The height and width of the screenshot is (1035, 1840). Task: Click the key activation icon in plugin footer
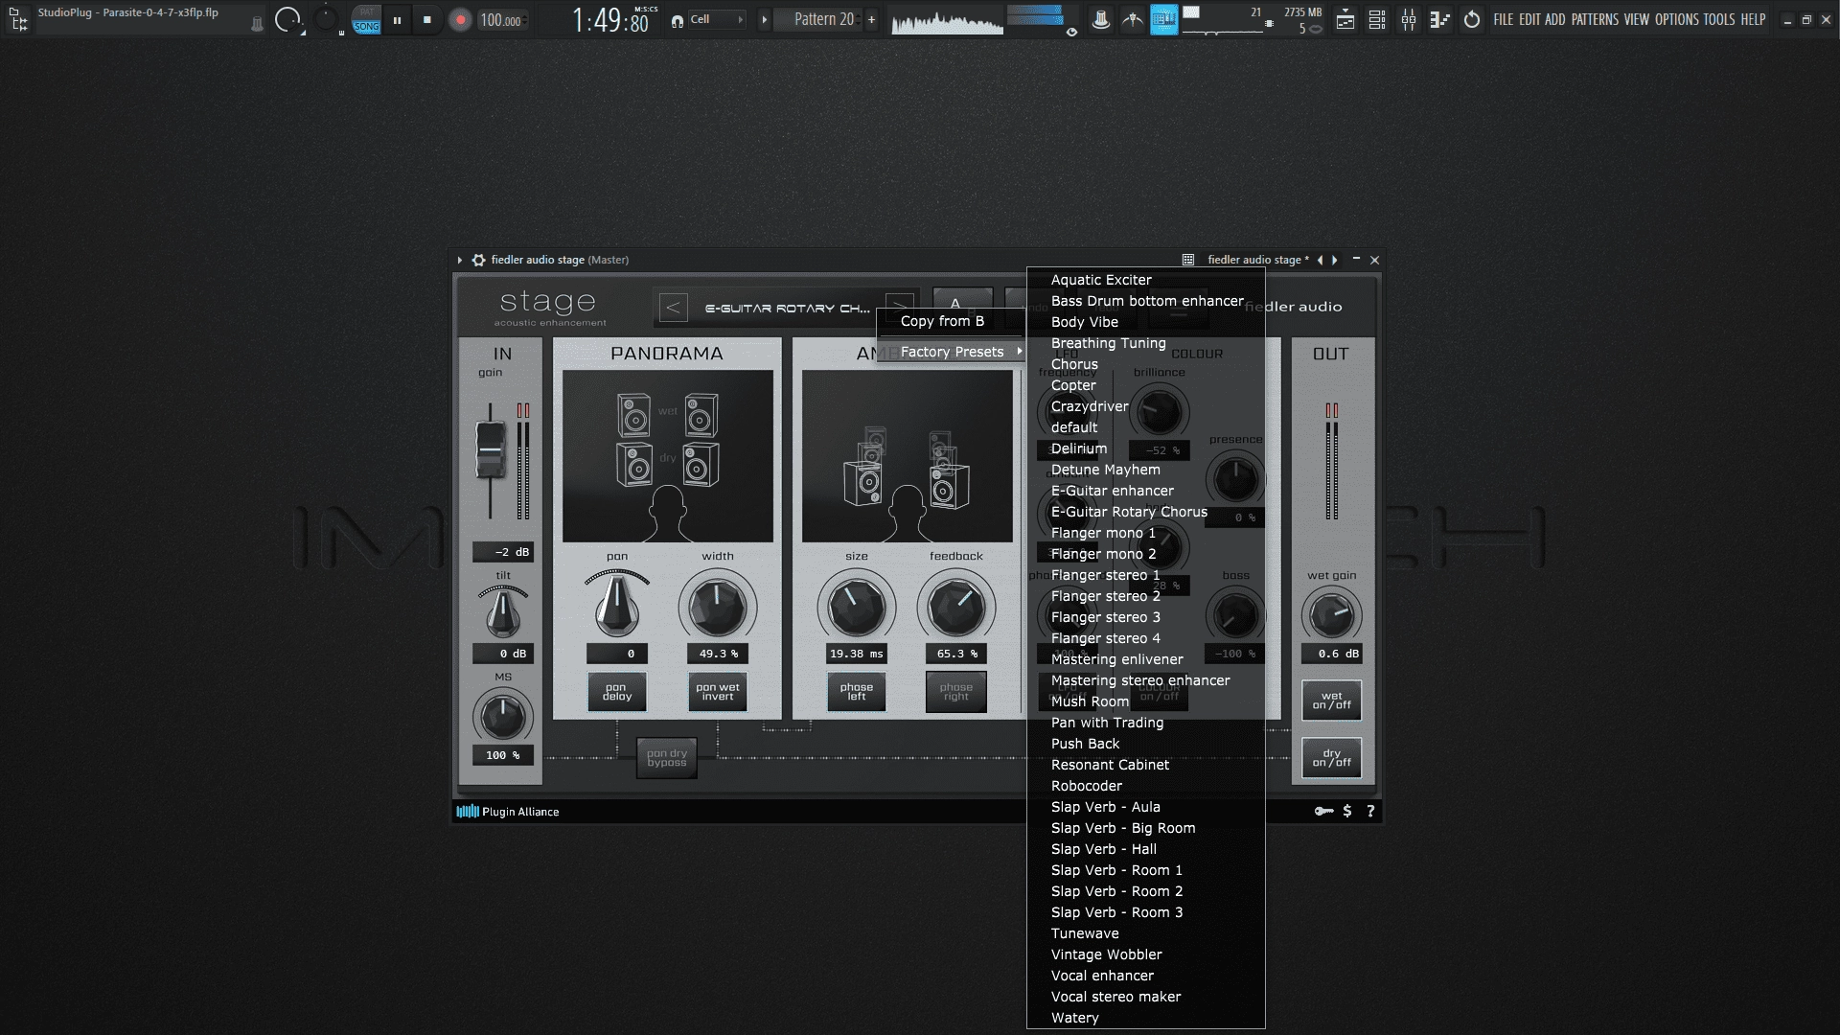[1323, 812]
